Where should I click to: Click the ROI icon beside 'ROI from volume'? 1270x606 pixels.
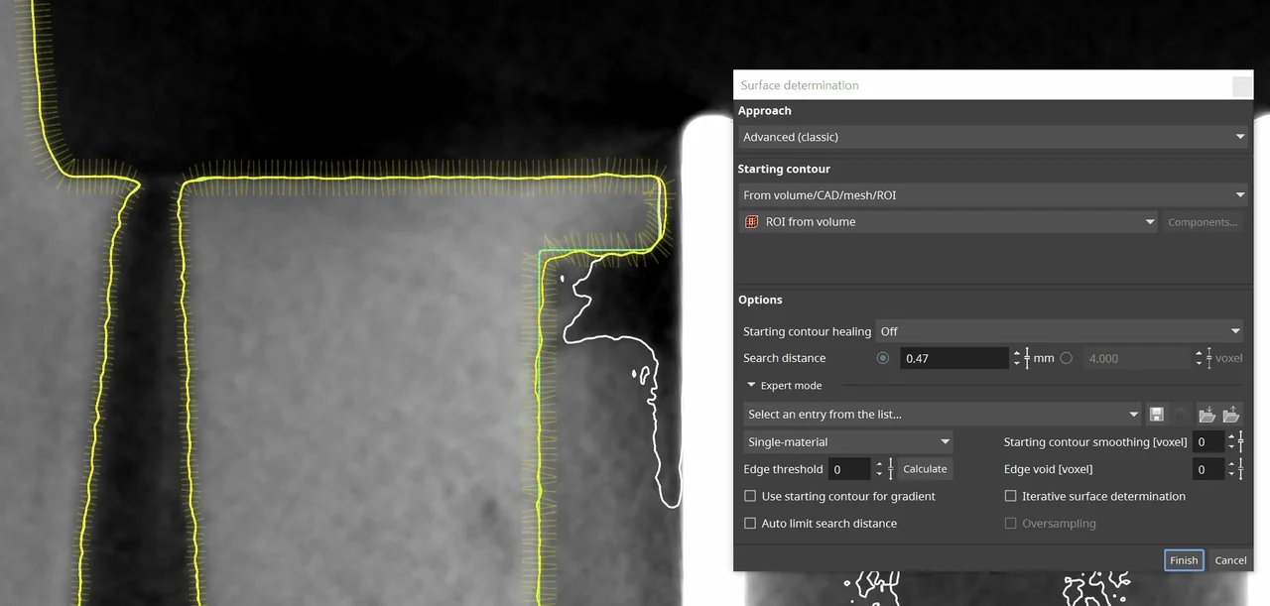click(x=751, y=222)
